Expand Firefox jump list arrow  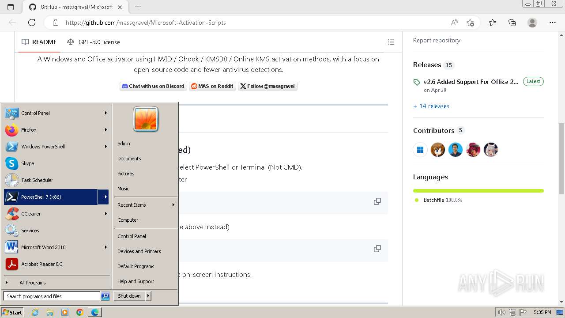click(x=106, y=130)
